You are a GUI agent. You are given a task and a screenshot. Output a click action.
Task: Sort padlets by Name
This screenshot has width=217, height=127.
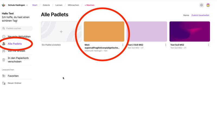point(186,15)
